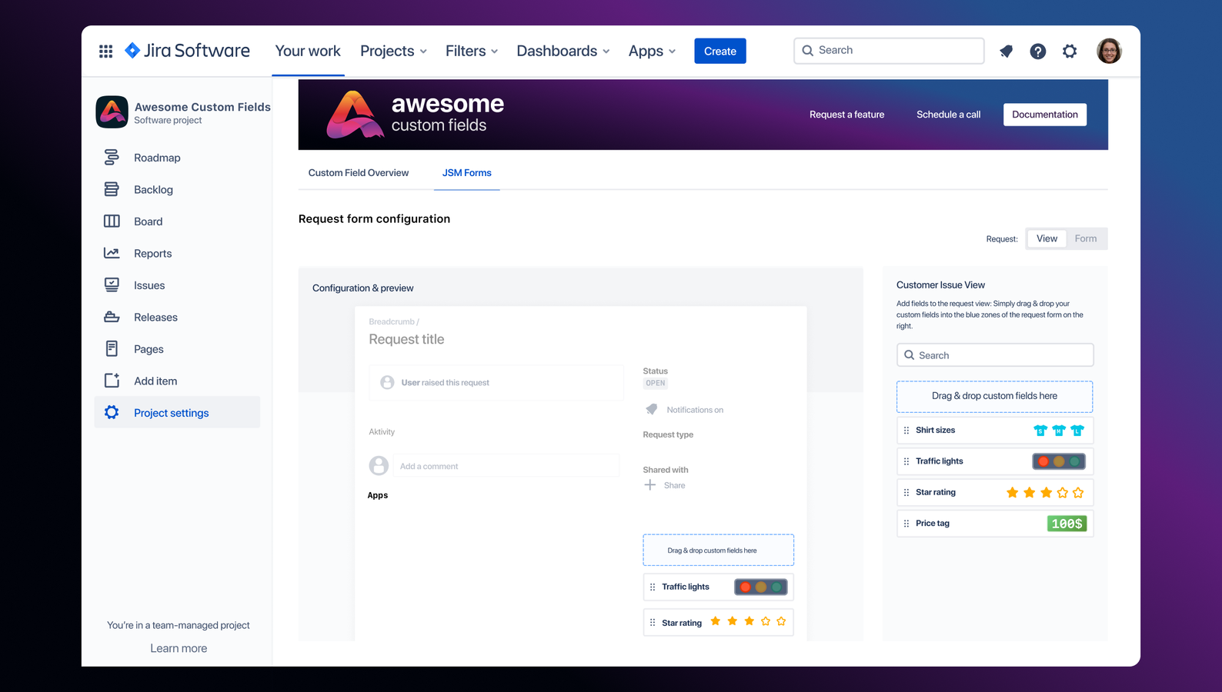
Task: Click the sidebar Drag & drop custom fields zone
Action: coord(994,397)
